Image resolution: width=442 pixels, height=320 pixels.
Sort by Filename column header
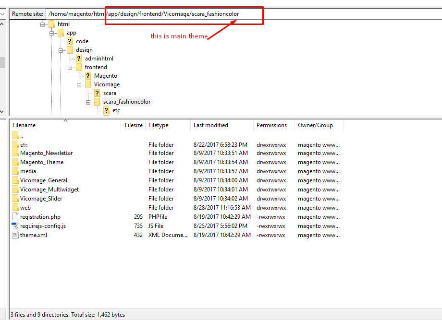click(65, 125)
